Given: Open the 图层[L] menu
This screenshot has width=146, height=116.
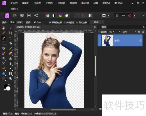Looking at the screenshot, I should click(61, 3).
